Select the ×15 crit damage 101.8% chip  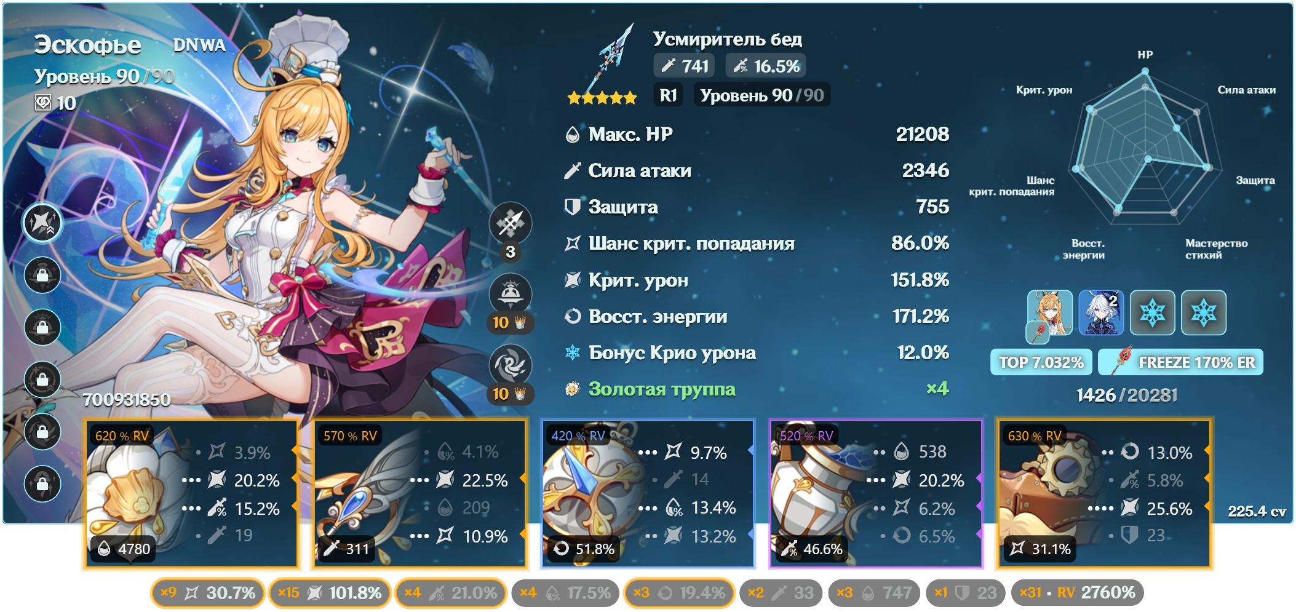(330, 593)
